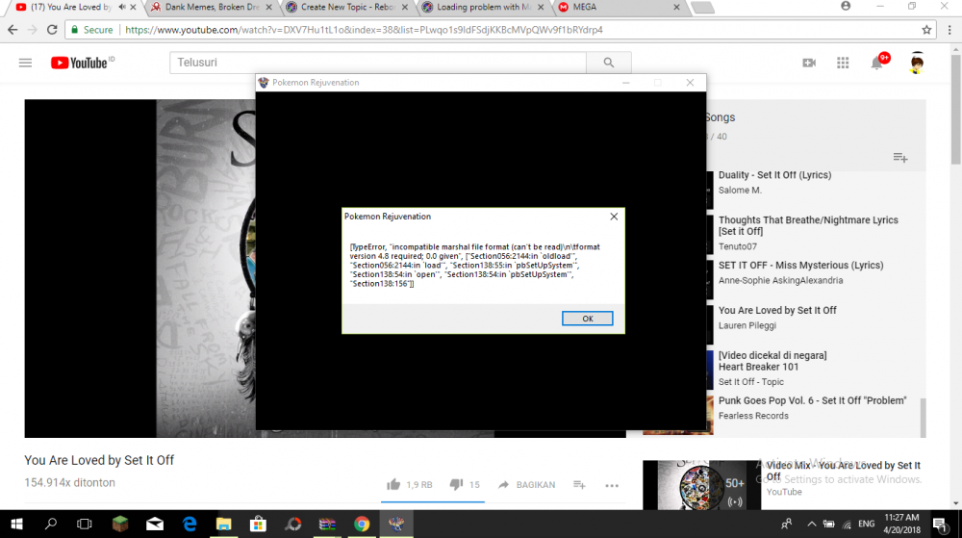Launch Microsoft Edge from taskbar
962x538 pixels.
click(190, 524)
